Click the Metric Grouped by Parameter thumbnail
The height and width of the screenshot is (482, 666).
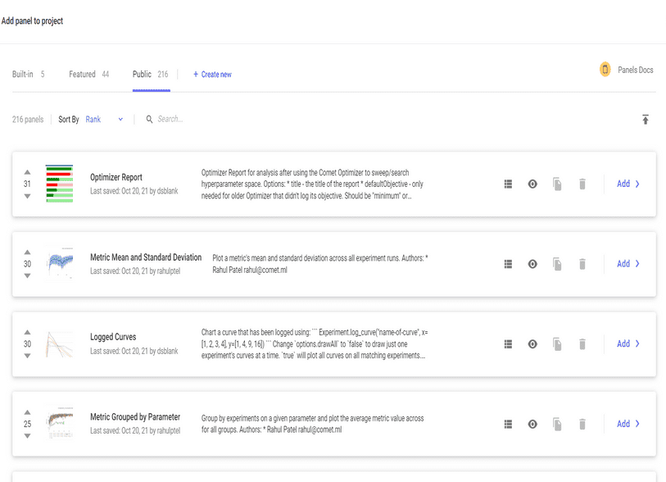click(x=60, y=424)
